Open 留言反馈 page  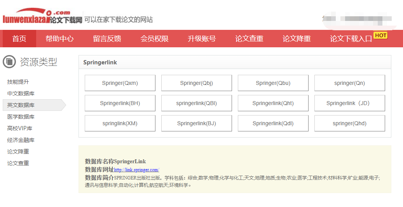[x=107, y=39]
